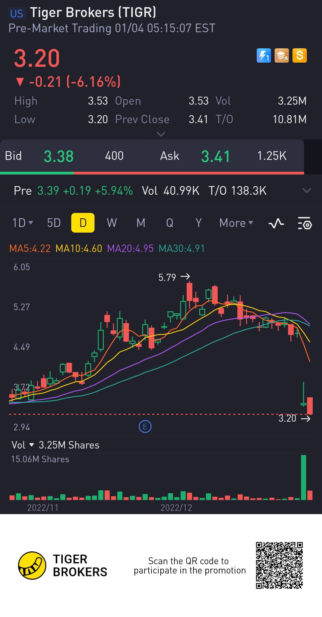The image size is (322, 617).
Task: Tap the blue E earnings marker
Action: [x=145, y=427]
